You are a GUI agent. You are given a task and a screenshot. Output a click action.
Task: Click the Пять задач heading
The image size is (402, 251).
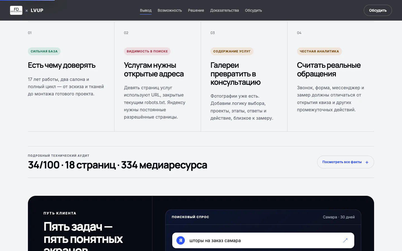[83, 236]
